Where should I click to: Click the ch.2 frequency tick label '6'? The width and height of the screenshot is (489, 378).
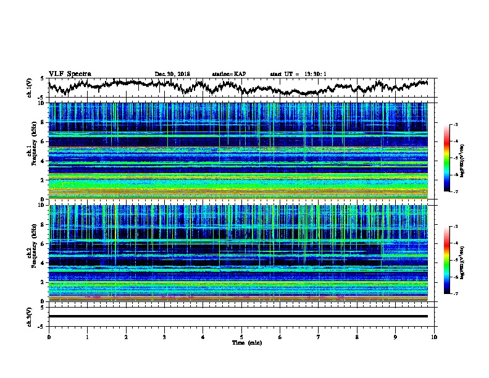click(x=43, y=244)
